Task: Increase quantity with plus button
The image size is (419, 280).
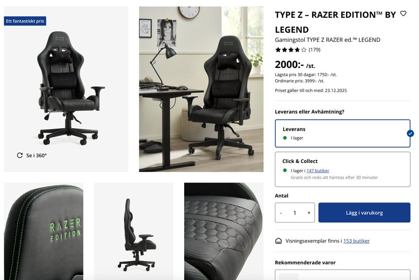Action: tap(309, 213)
